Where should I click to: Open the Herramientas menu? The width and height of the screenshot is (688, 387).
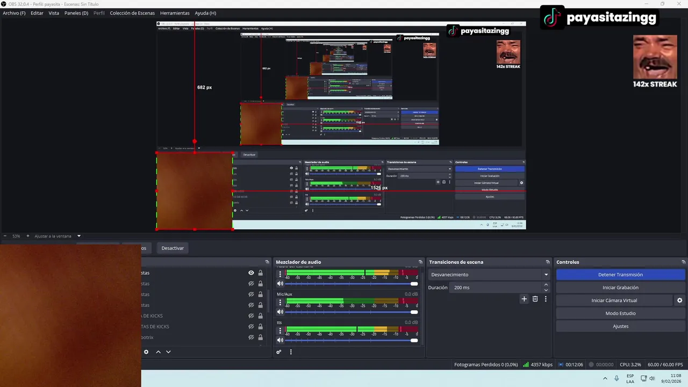point(175,13)
